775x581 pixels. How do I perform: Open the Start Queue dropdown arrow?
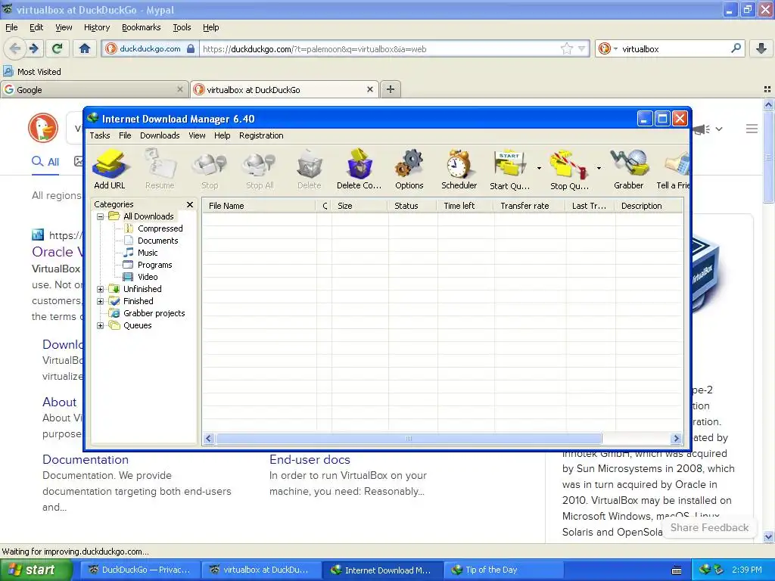[x=539, y=169]
